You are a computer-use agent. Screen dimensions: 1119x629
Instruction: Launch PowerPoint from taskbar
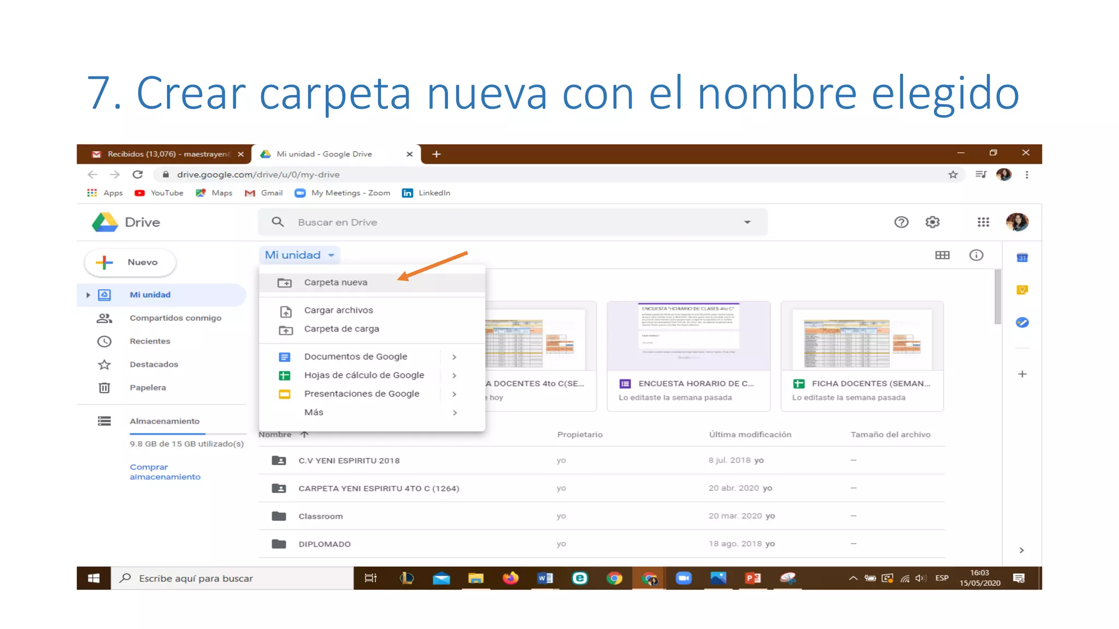pyautogui.click(x=753, y=578)
